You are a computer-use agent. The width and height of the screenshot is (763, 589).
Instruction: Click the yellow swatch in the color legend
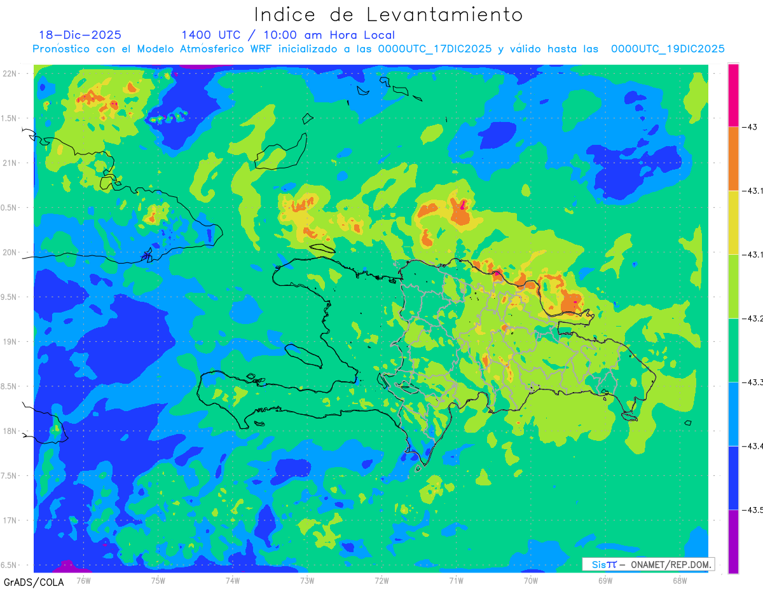pyautogui.click(x=733, y=222)
